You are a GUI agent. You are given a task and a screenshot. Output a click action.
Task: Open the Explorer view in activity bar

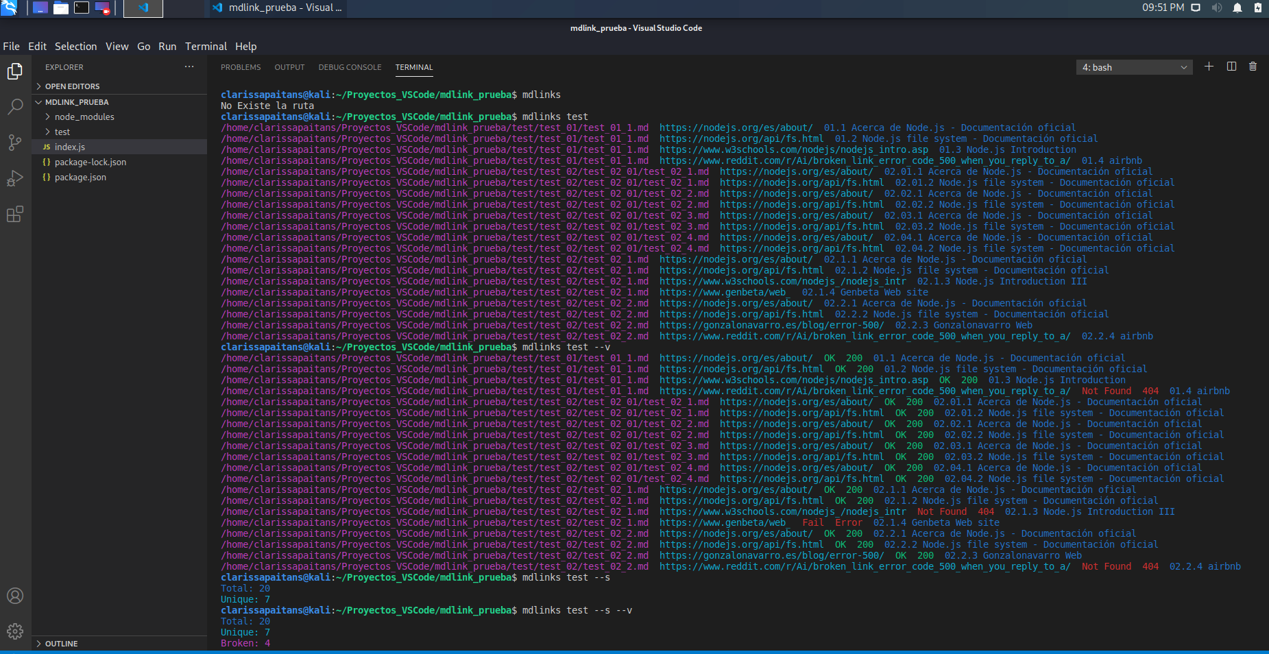[15, 71]
